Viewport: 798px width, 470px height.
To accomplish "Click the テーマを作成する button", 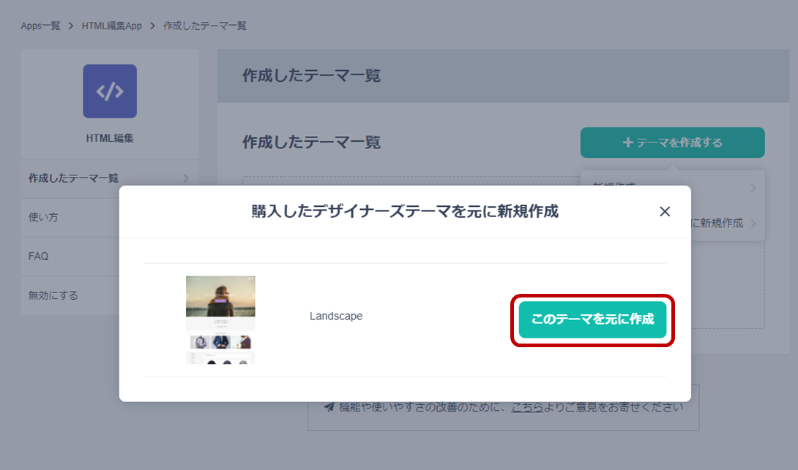I will (x=672, y=143).
